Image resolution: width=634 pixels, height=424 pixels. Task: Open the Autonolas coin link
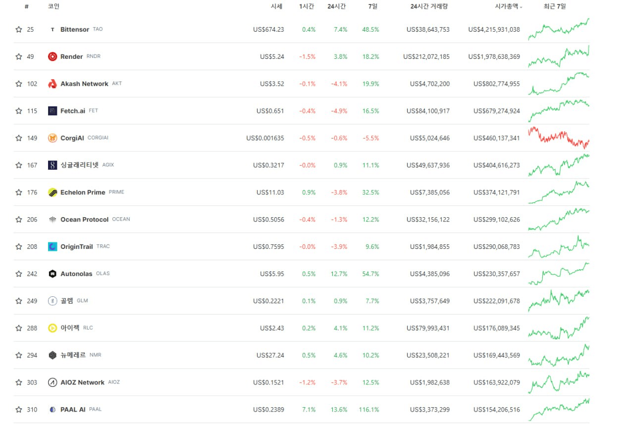(x=76, y=274)
